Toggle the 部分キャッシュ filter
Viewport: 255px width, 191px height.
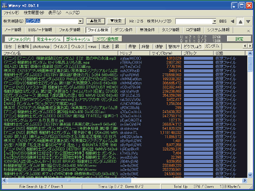[x=78, y=39]
